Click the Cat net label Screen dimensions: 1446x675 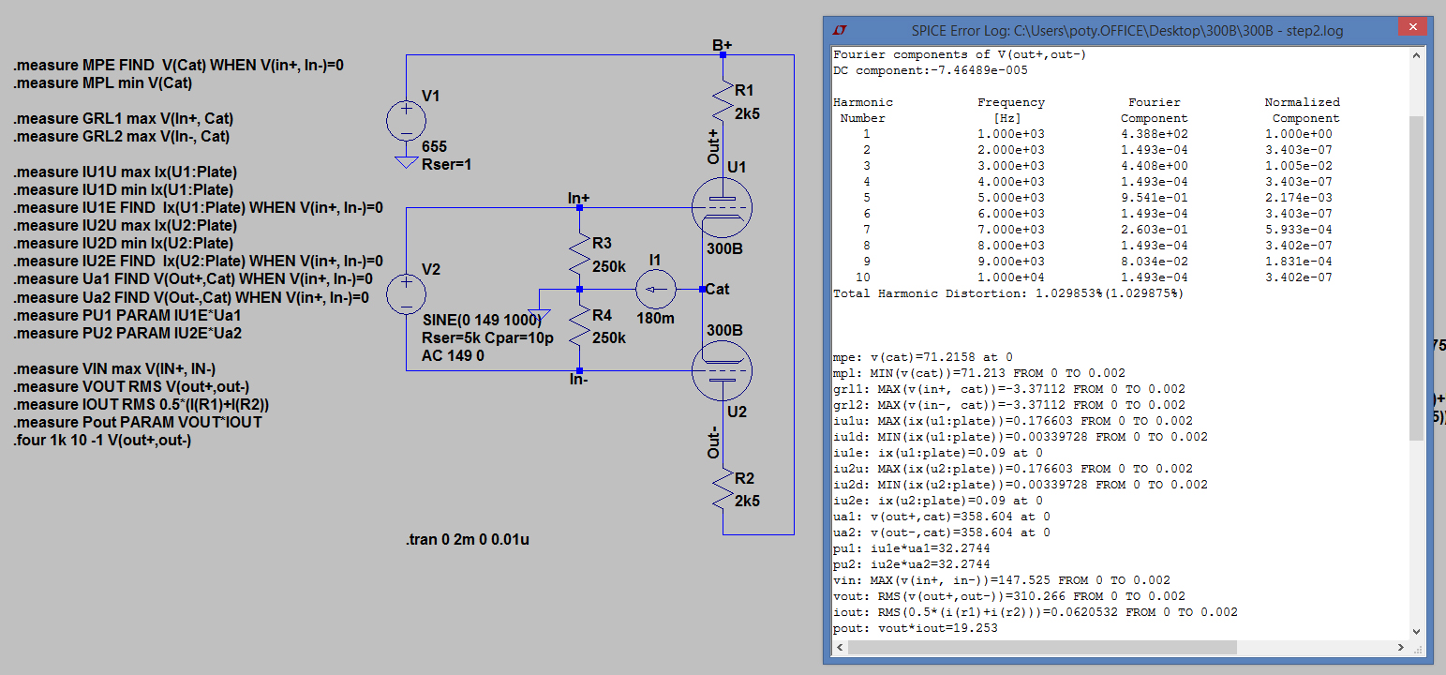click(717, 289)
